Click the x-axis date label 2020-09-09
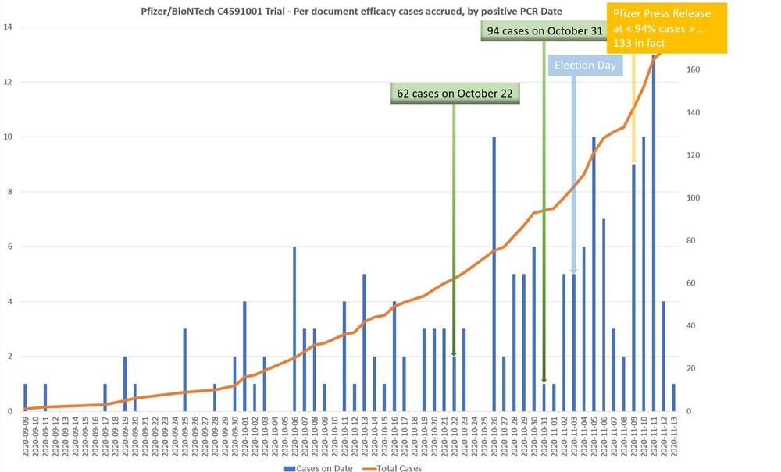This screenshot has width=781, height=472. 26,437
